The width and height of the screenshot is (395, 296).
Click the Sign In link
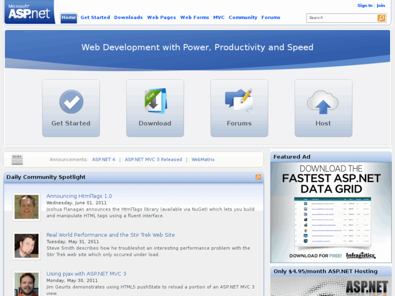pos(365,5)
